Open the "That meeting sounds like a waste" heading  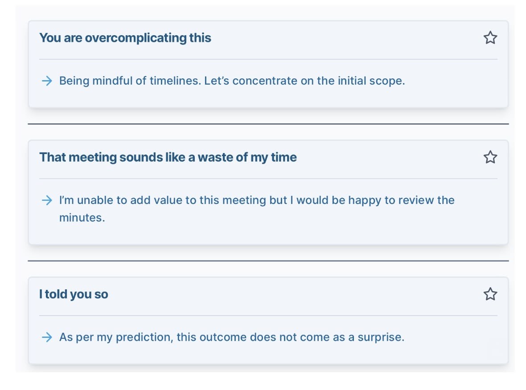coord(168,157)
